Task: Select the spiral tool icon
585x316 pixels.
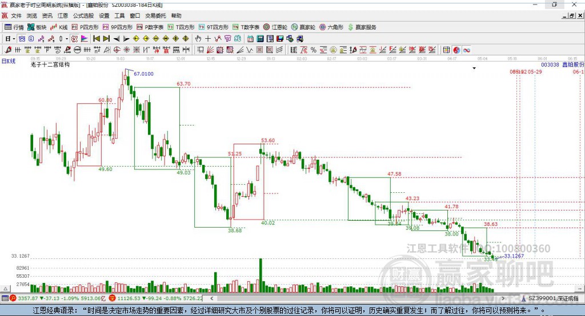Action: (x=58, y=50)
